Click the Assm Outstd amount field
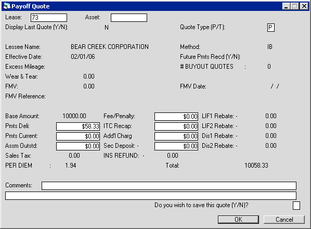The image size is (311, 229). pos(78,146)
